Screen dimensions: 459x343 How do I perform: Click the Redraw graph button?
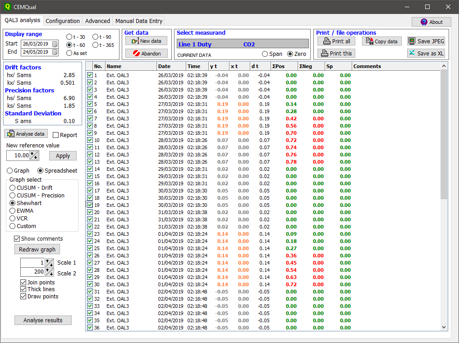click(x=37, y=249)
